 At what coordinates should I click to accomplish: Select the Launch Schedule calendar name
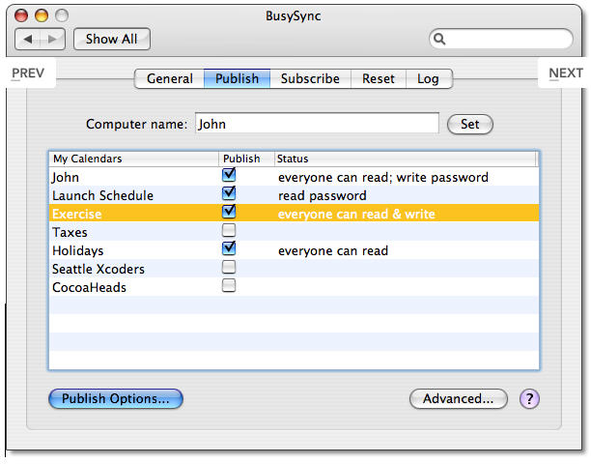click(103, 195)
